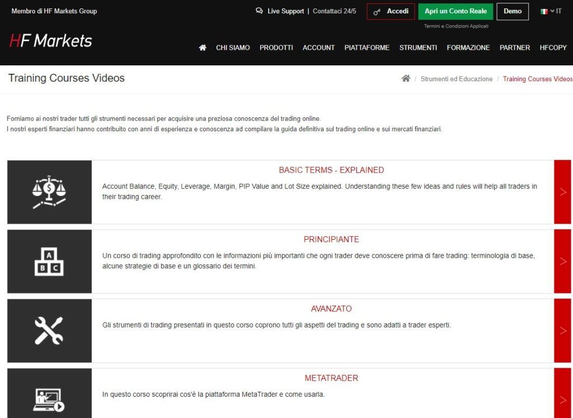Image resolution: width=573 pixels, height=418 pixels.
Task: Click the Principiante description paragraph
Action: coord(318,261)
